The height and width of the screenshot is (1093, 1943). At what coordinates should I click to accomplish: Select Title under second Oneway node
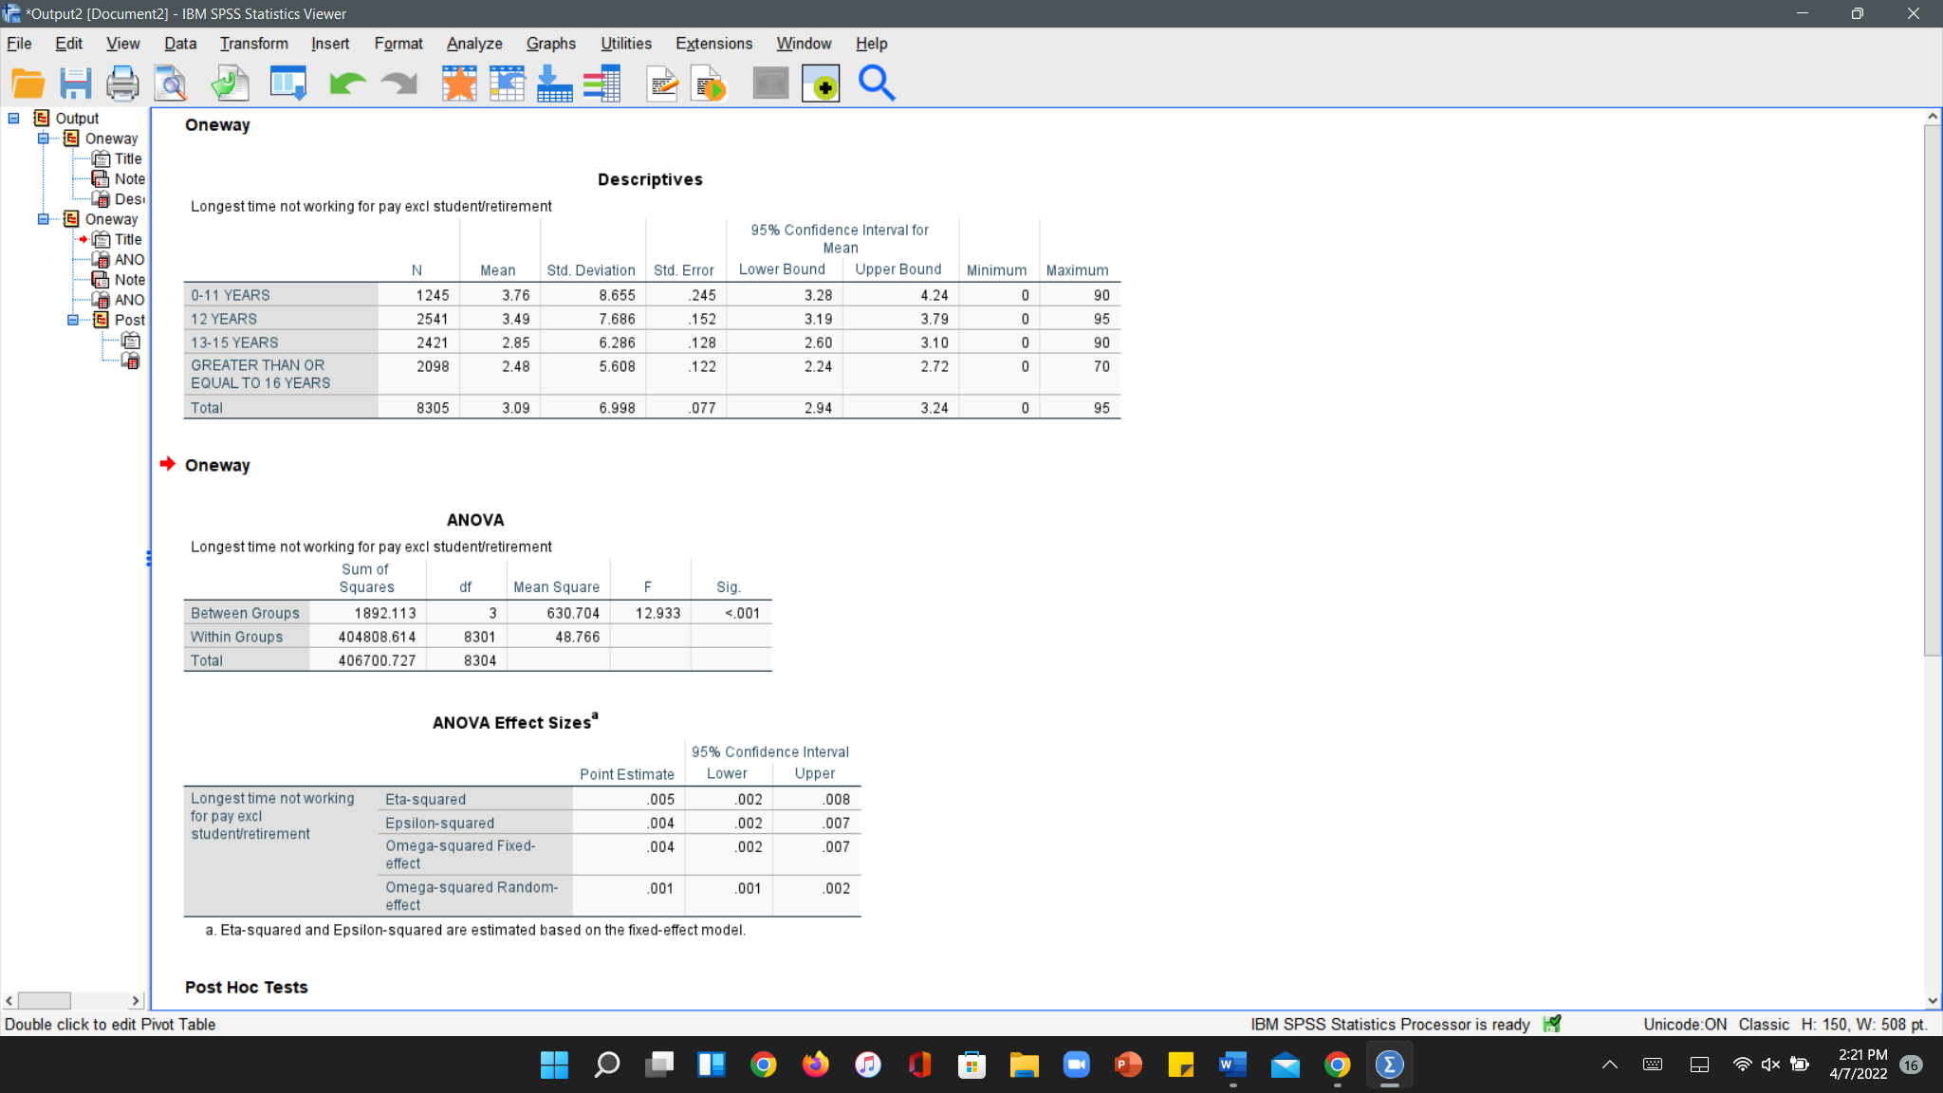pyautogui.click(x=128, y=239)
